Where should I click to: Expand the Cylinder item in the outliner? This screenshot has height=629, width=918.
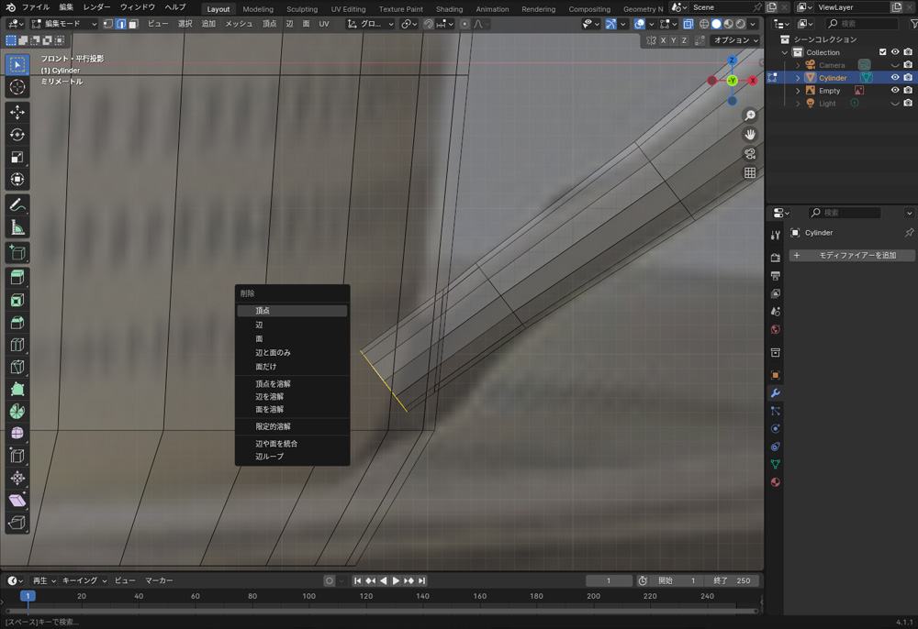tap(798, 78)
